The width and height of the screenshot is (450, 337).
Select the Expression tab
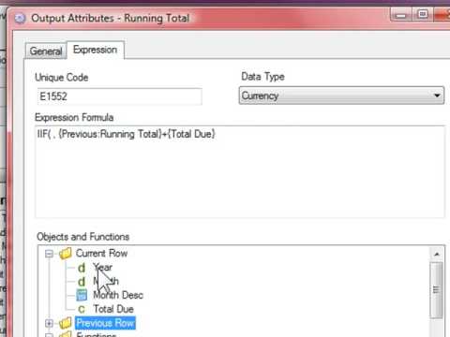96,50
